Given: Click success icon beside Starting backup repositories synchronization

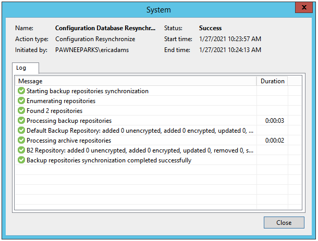Looking at the screenshot, I should tap(21, 91).
